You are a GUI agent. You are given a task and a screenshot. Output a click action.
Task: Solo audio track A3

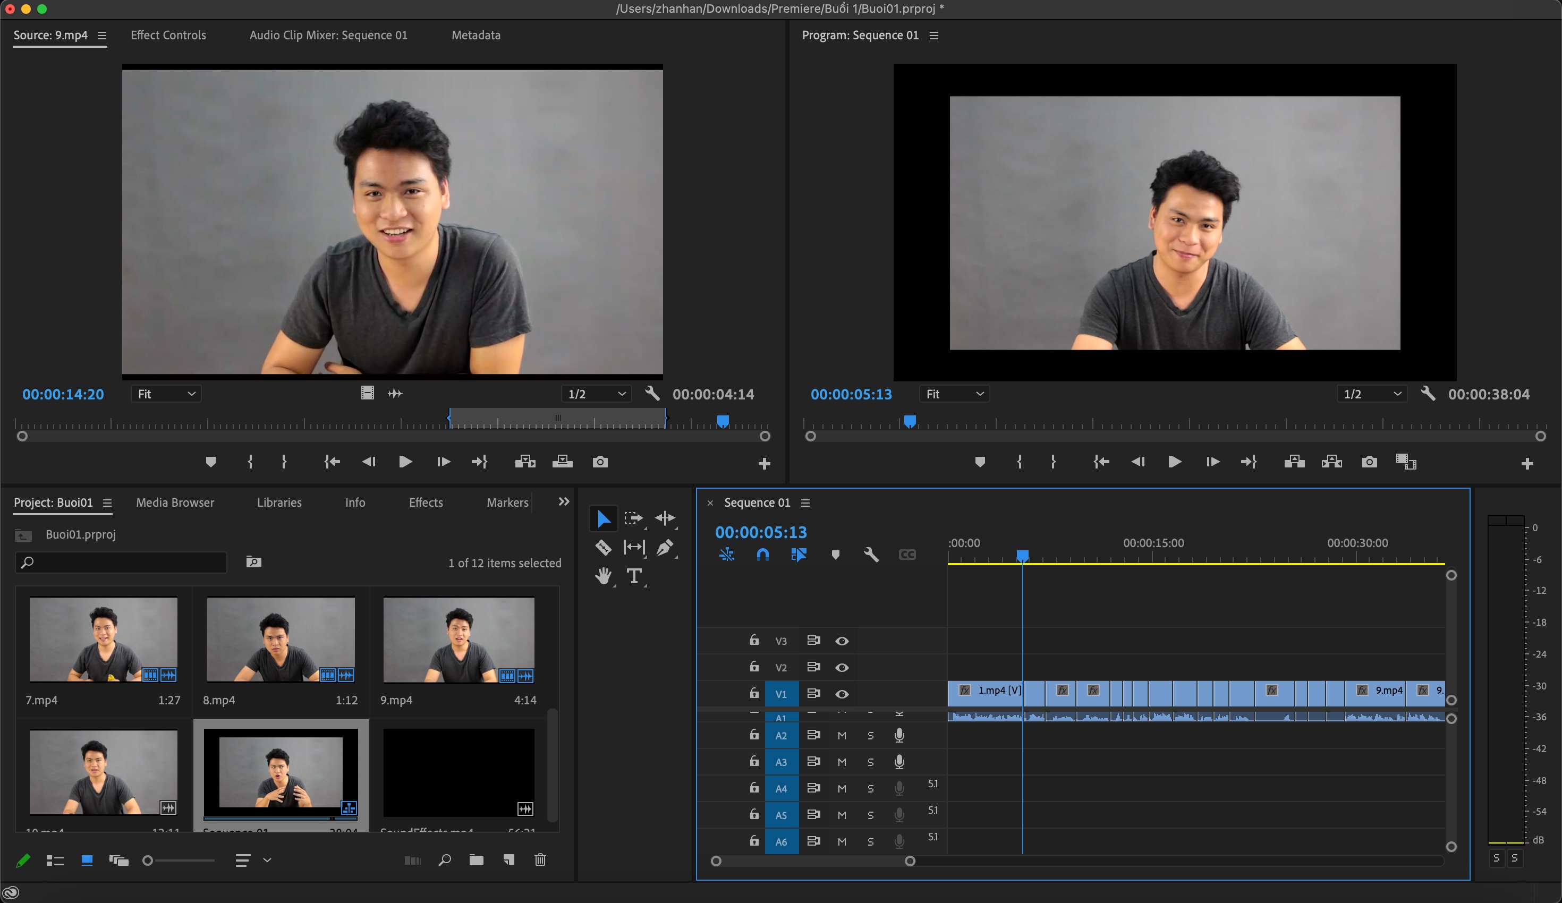(870, 762)
